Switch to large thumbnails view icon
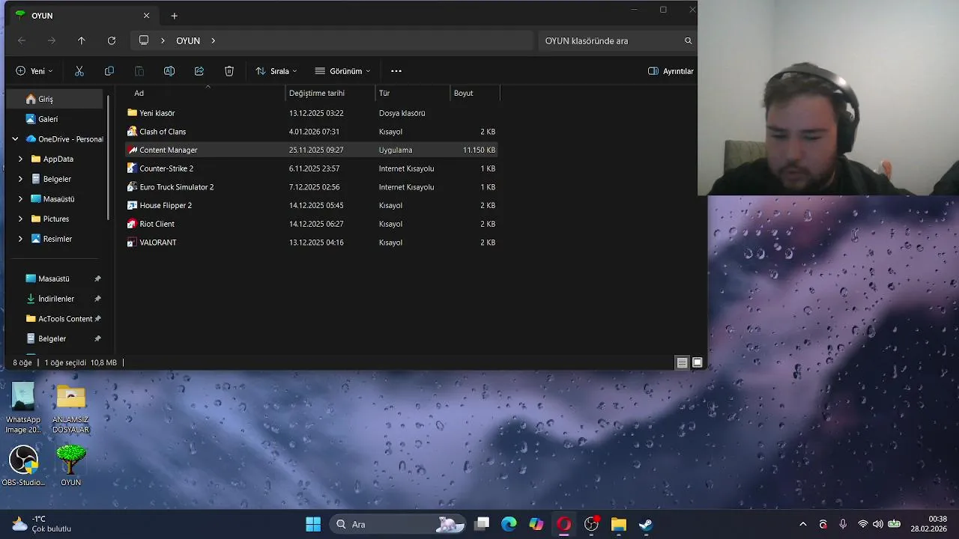Image resolution: width=959 pixels, height=539 pixels. [698, 362]
